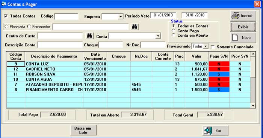Image resolution: width=263 pixels, height=138 pixels.
Task: Close the Contas a Pagar window
Action: point(257,4)
